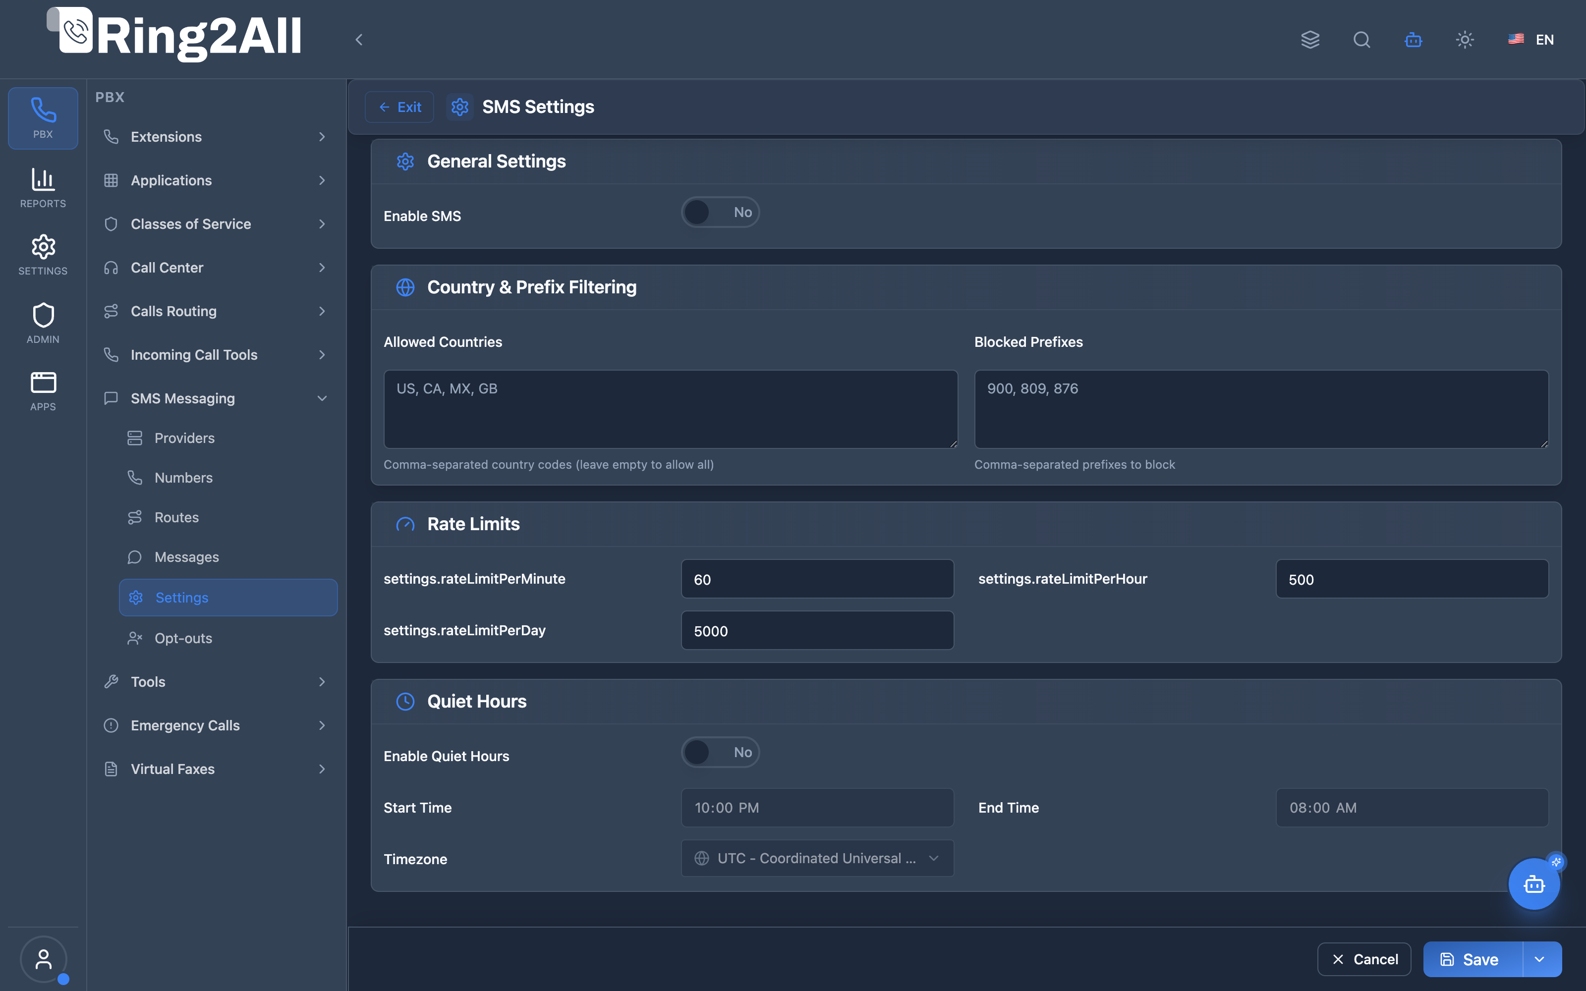Open the Save options dropdown arrow
The height and width of the screenshot is (991, 1586).
click(x=1540, y=959)
